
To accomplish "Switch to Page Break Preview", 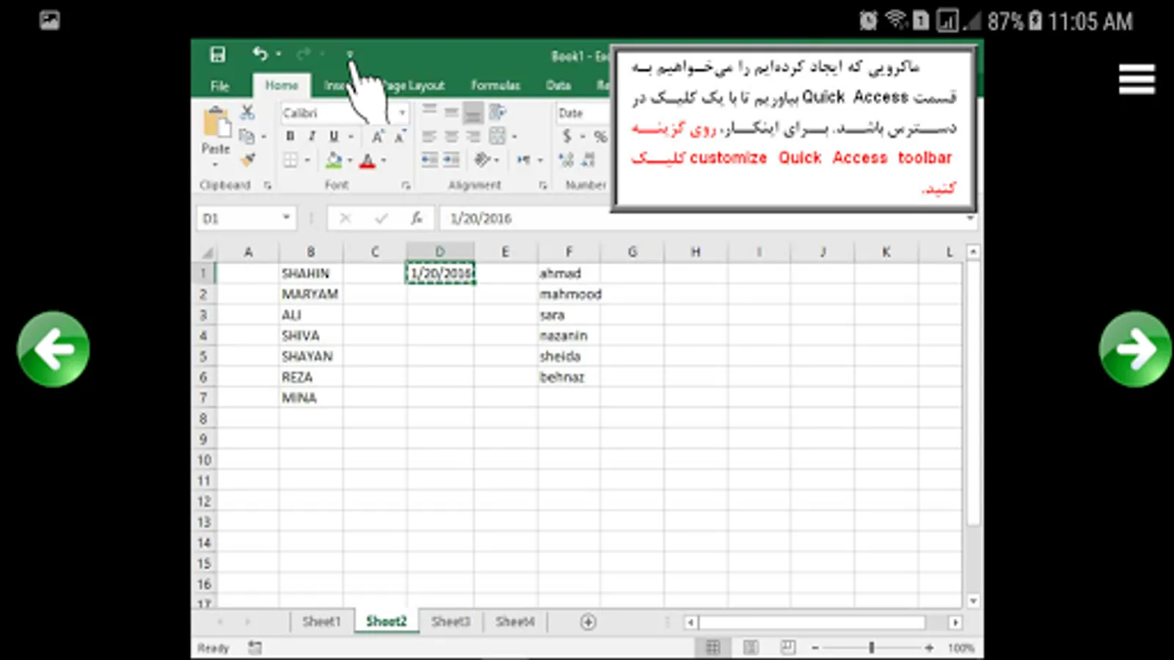I will coord(788,648).
